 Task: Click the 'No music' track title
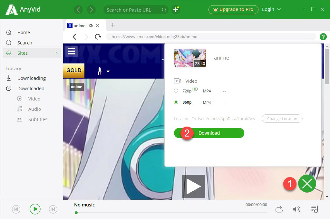point(84,205)
